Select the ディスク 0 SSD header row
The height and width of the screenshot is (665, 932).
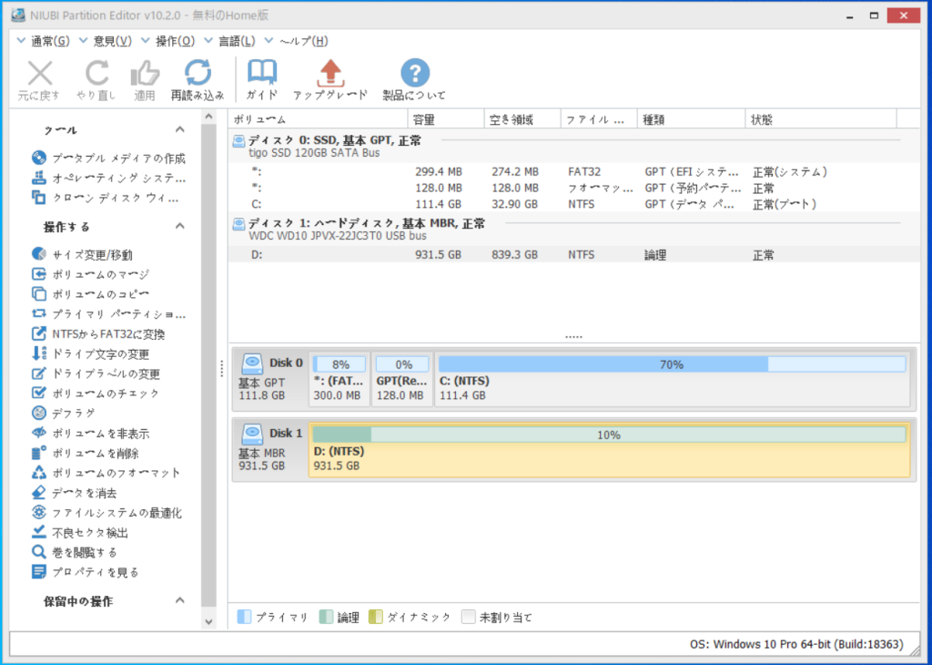(x=573, y=147)
